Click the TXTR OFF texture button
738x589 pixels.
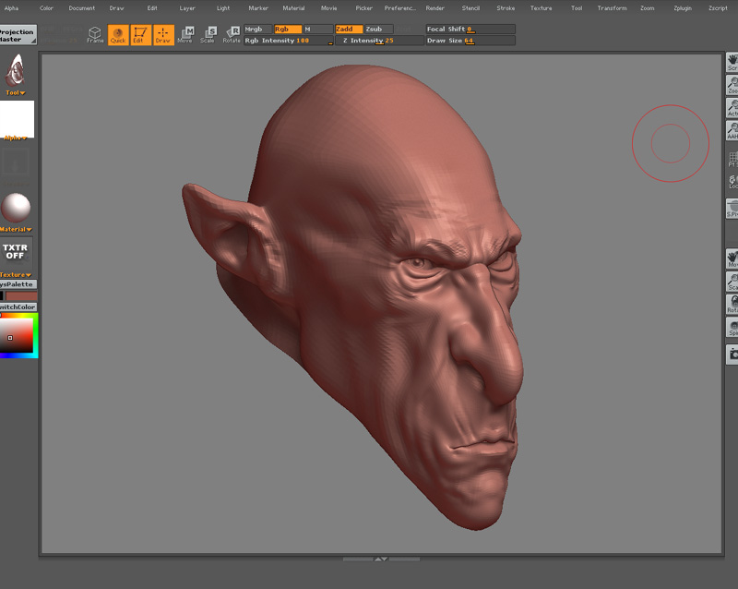15,252
